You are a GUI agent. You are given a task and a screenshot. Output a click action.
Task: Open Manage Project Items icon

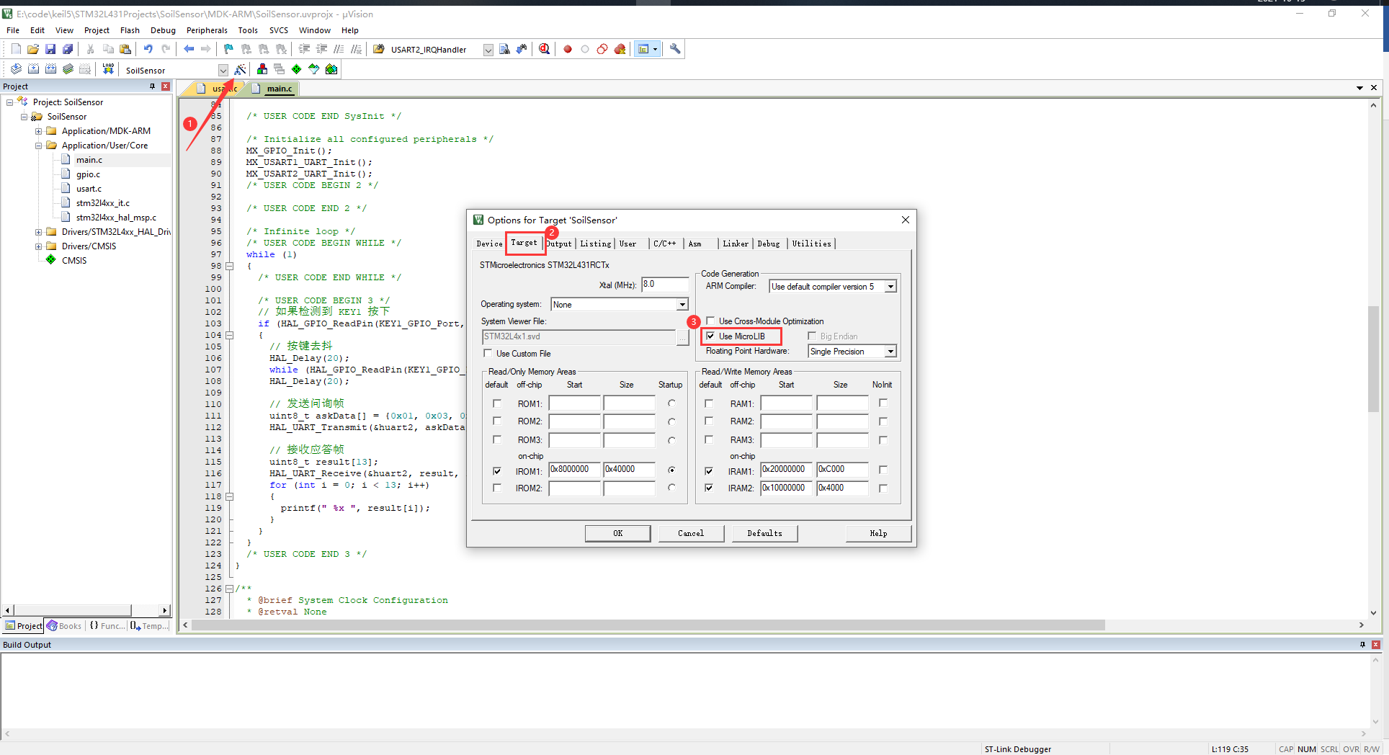[x=262, y=69]
